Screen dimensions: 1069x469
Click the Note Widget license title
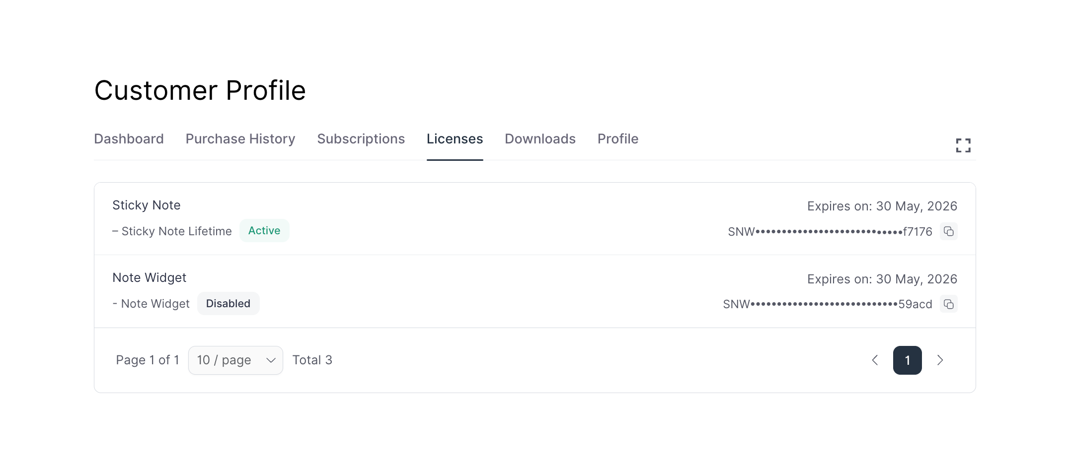point(150,278)
